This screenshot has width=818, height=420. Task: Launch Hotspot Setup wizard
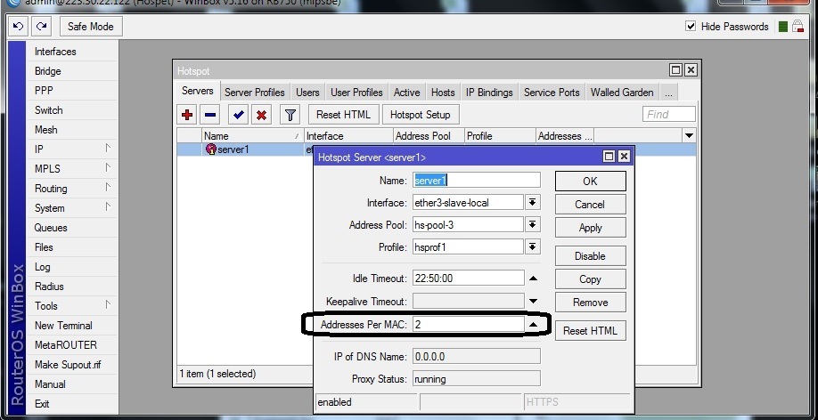point(420,115)
